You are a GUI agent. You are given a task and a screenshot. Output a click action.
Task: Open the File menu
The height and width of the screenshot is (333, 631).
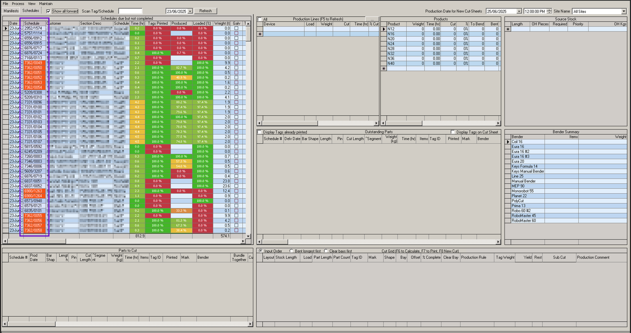tap(5, 4)
